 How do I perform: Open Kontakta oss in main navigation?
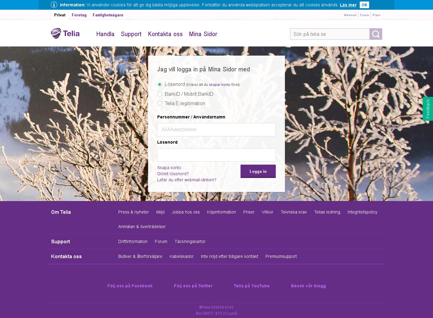(165, 34)
